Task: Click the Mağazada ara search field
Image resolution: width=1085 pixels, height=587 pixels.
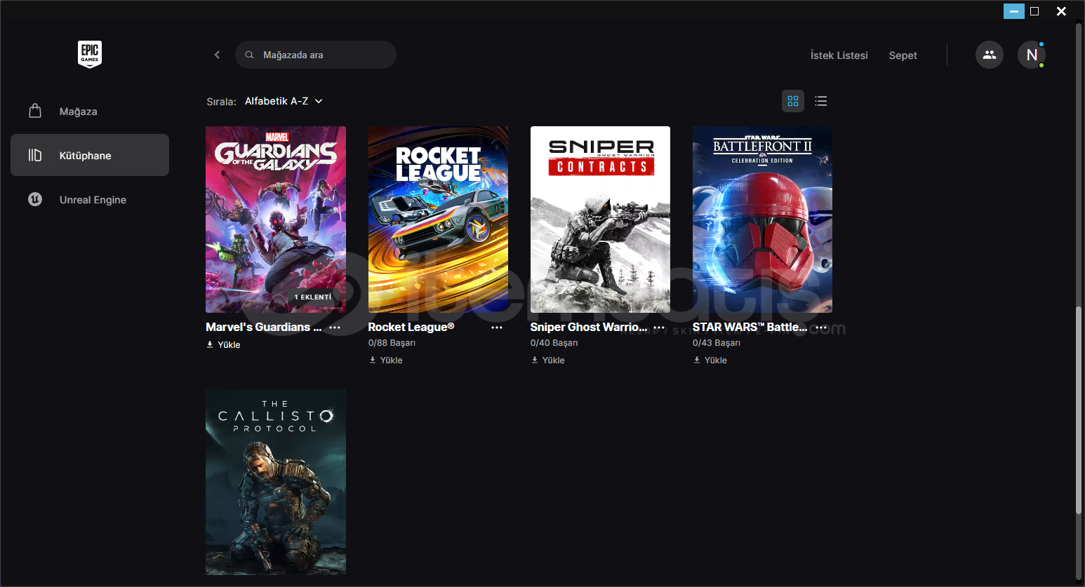Action: (316, 55)
